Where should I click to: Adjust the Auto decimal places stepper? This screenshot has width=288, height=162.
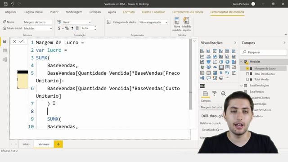click(95, 28)
